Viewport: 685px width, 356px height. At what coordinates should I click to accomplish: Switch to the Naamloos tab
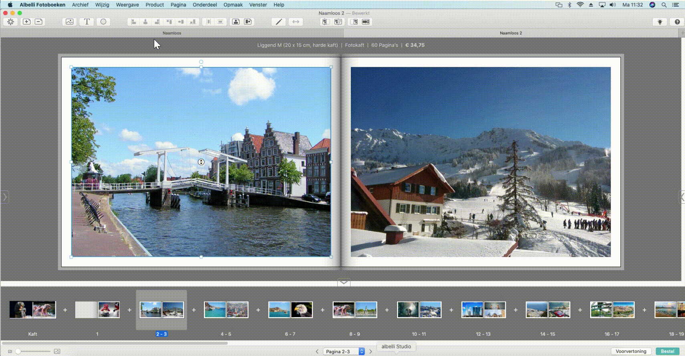tap(172, 33)
